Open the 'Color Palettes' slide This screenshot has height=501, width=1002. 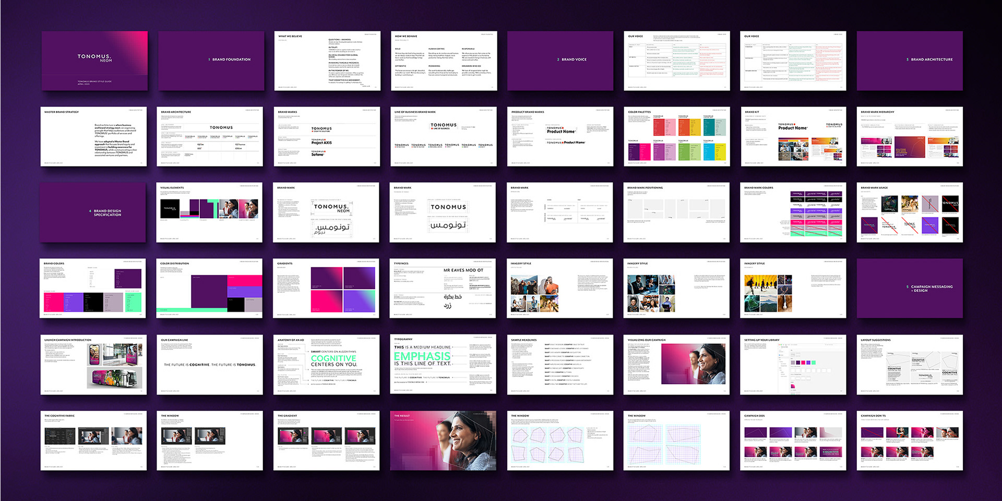pos(676,137)
